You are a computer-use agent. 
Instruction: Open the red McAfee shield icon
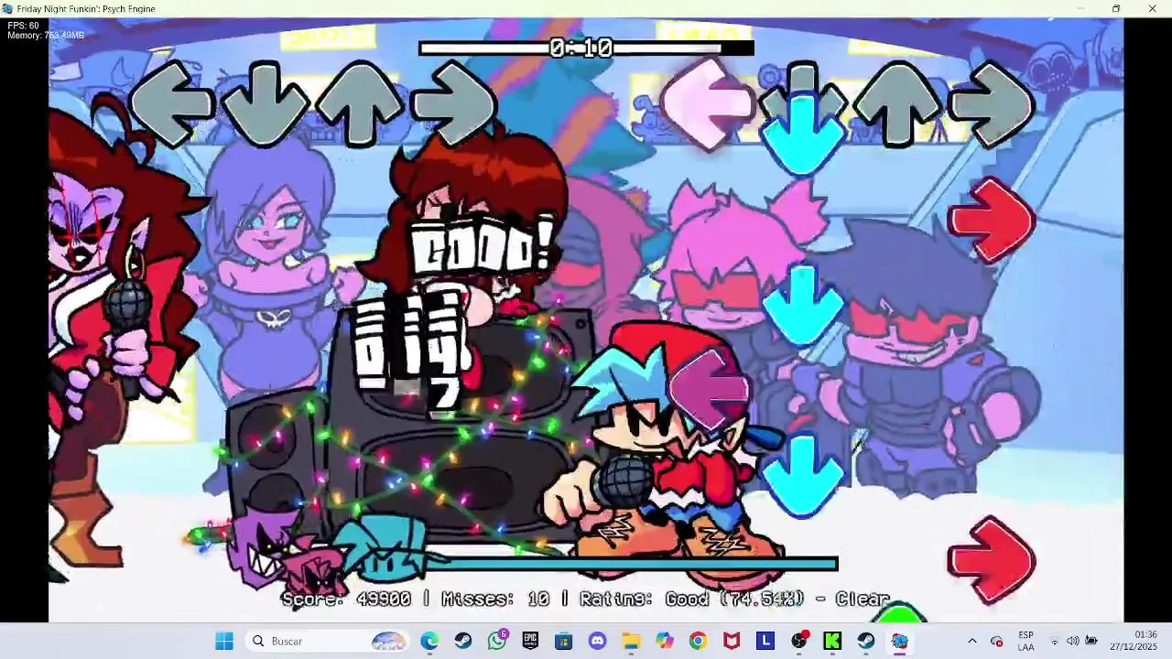point(732,641)
